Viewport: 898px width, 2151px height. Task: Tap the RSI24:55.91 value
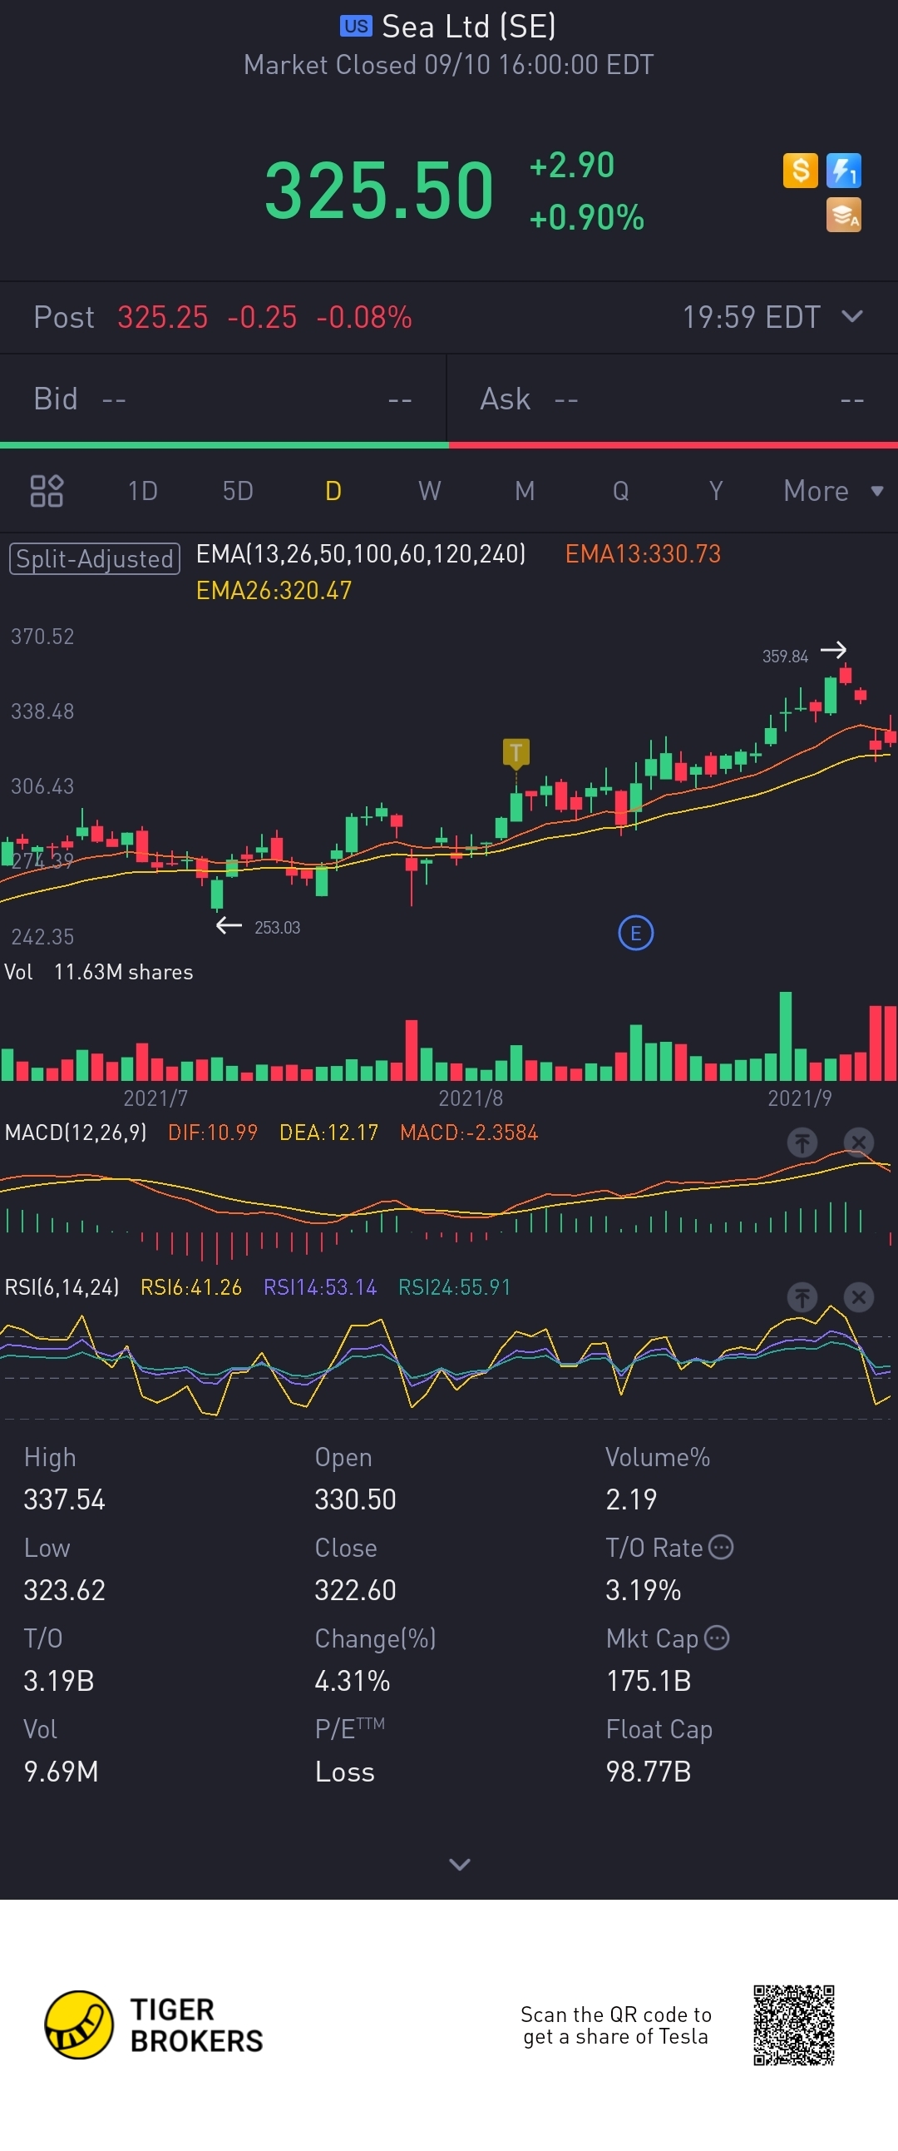[454, 1286]
